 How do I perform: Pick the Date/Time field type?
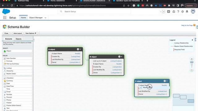pyautogui.click(x=17, y=86)
